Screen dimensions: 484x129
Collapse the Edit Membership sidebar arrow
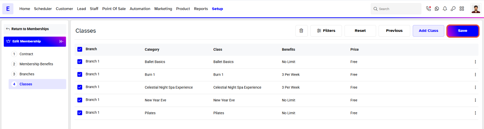[61, 42]
